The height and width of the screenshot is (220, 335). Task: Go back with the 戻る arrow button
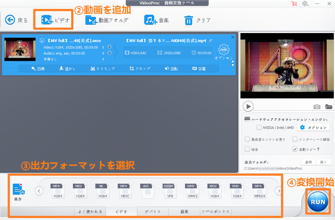coord(16,20)
